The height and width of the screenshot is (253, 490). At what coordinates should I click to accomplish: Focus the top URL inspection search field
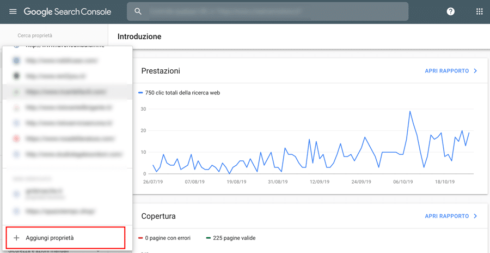[x=267, y=11]
